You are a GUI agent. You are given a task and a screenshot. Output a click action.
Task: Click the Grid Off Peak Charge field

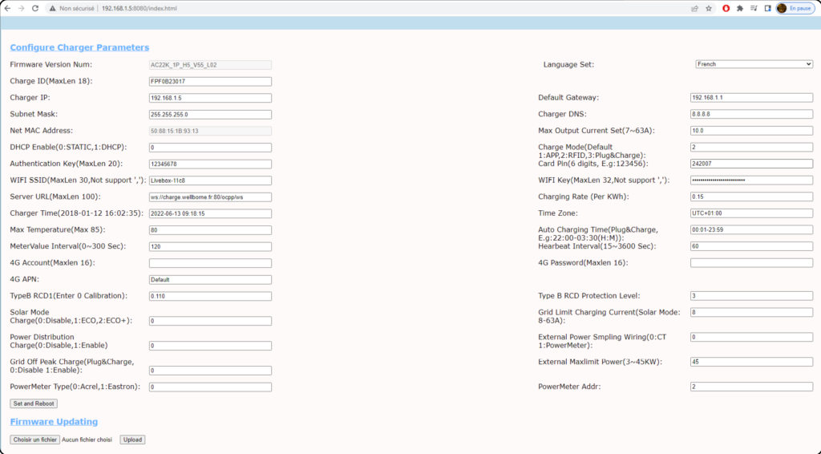(210, 371)
